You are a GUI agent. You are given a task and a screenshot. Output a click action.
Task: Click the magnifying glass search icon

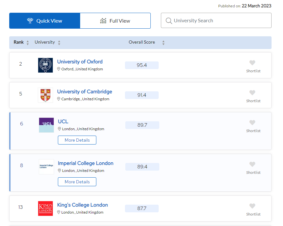click(169, 21)
